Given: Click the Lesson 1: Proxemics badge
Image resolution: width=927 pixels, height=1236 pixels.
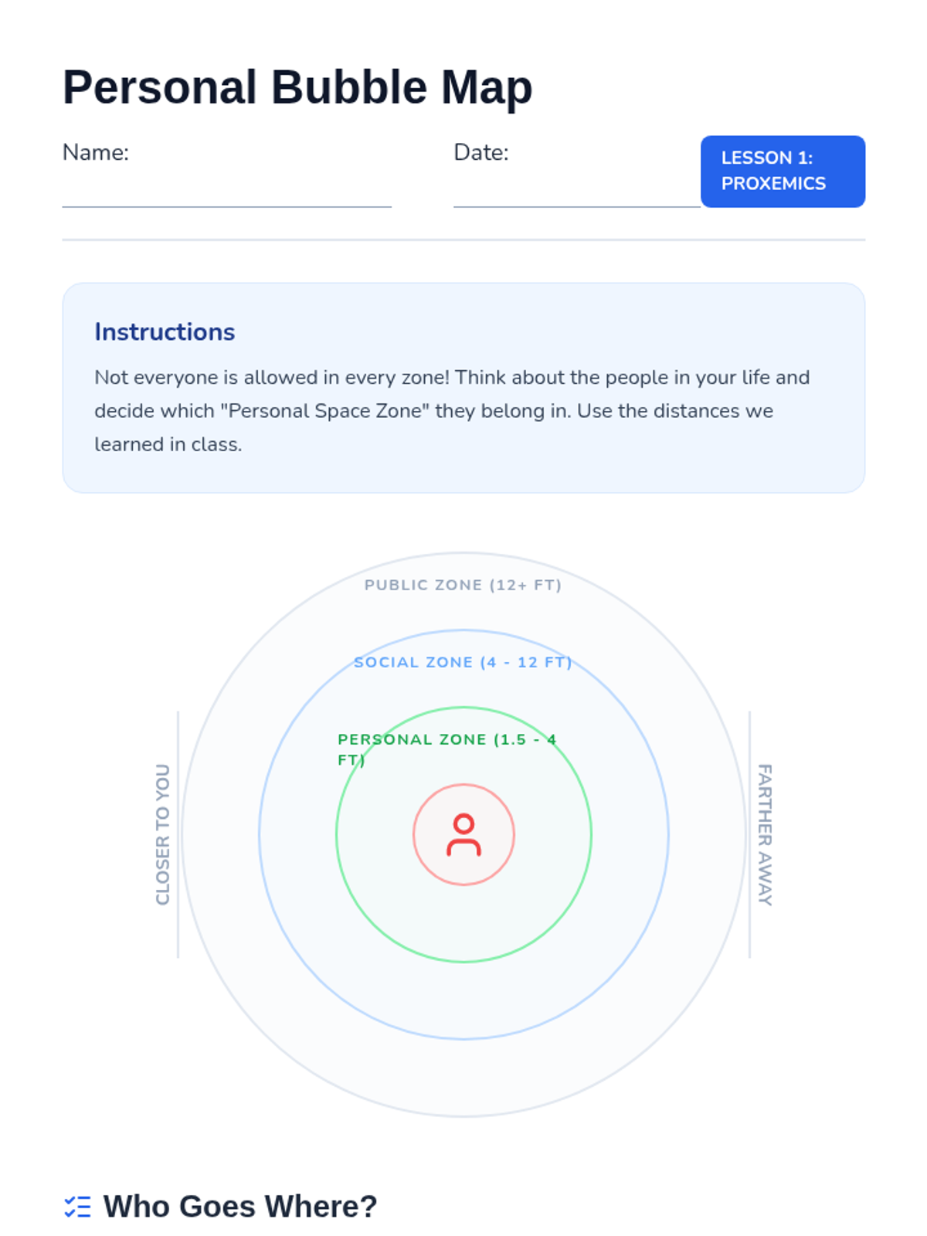Looking at the screenshot, I should pos(782,171).
